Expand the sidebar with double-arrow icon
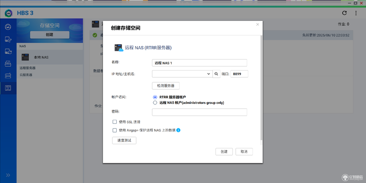The width and height of the screenshot is (366, 183). click(8, 175)
